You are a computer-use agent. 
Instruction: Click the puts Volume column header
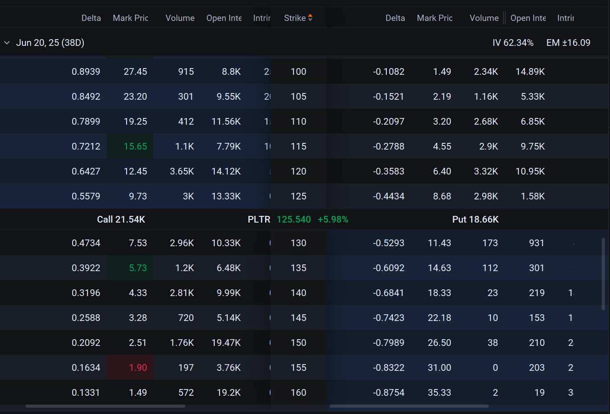pos(484,18)
